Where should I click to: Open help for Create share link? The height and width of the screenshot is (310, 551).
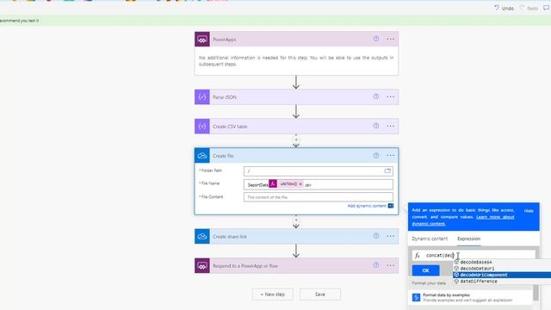coord(376,236)
